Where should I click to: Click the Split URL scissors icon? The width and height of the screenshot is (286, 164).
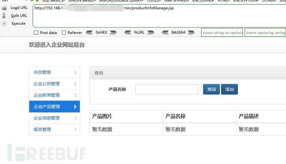(4, 16)
